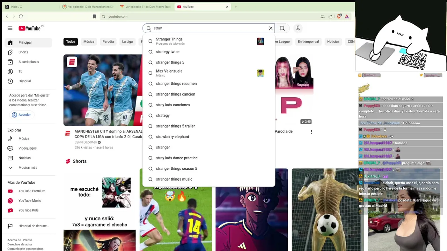Viewport: 447px width, 251px height.
Task: Click the Brave shield icon
Action: point(339,16)
